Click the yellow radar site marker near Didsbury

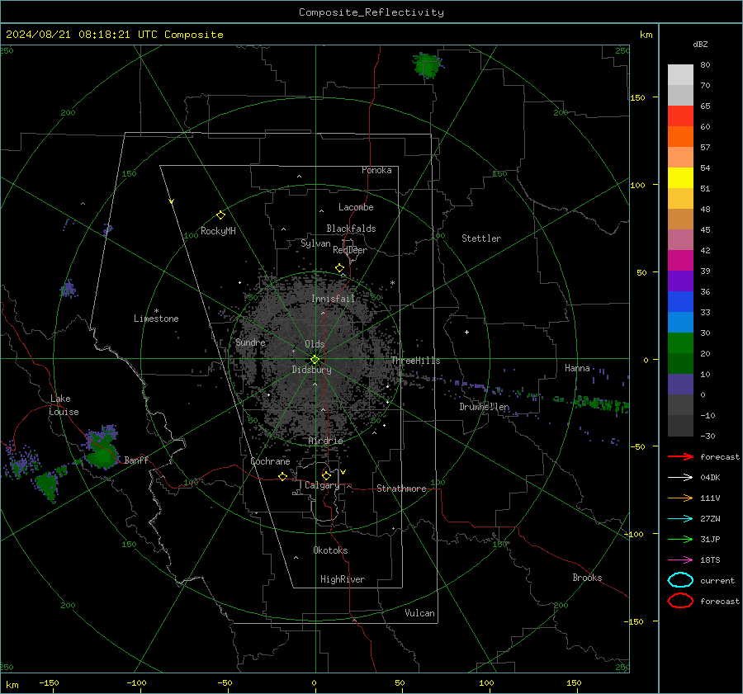(x=315, y=360)
